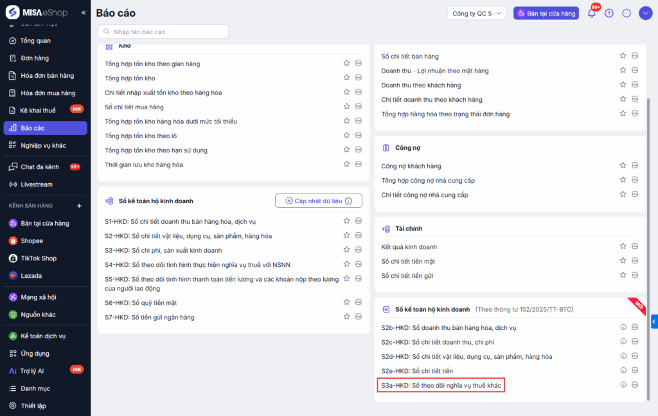This screenshot has height=416, width=658.
Task: Open the Công ty QC 5 dropdown
Action: coord(476,14)
